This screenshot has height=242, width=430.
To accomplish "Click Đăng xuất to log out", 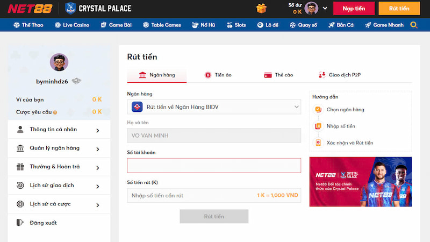I will 59,223.
